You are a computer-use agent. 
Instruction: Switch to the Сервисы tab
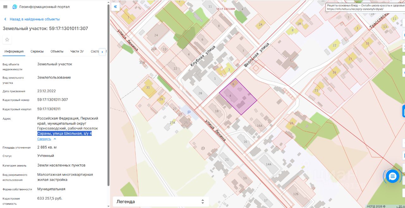point(37,51)
